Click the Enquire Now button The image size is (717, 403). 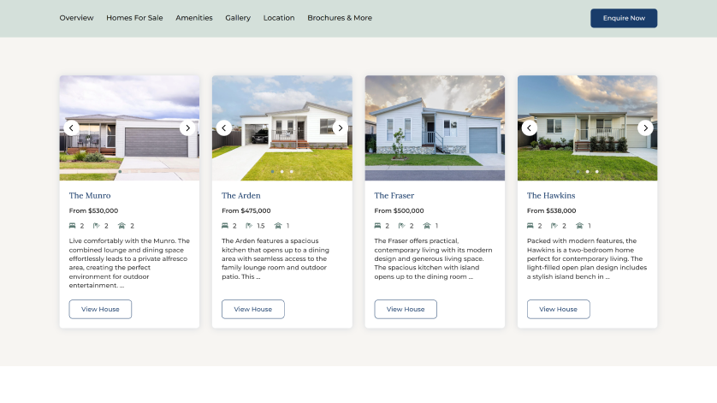pos(624,18)
